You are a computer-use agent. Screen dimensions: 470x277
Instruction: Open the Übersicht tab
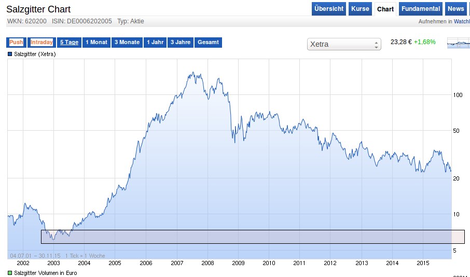329,9
